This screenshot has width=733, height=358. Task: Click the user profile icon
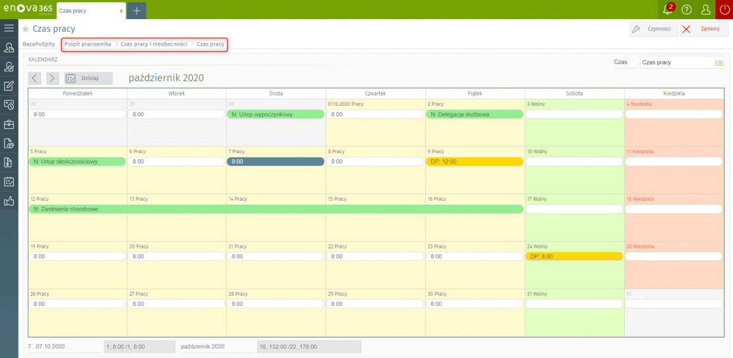pos(705,10)
